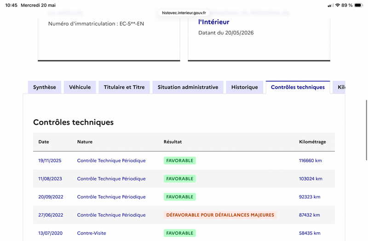Viewport: 368px width, 241px height.
Task: Click the 116660 km mileage value
Action: tap(310, 161)
